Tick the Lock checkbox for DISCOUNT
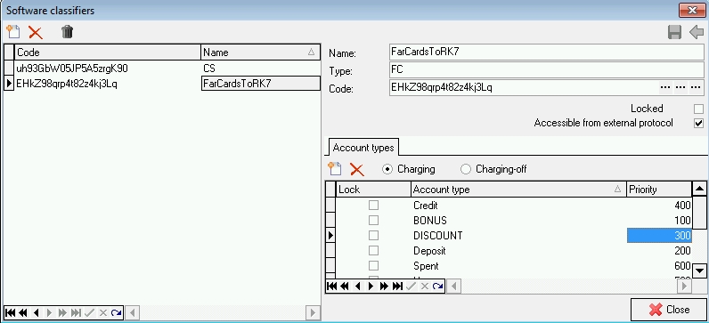 tap(373, 236)
